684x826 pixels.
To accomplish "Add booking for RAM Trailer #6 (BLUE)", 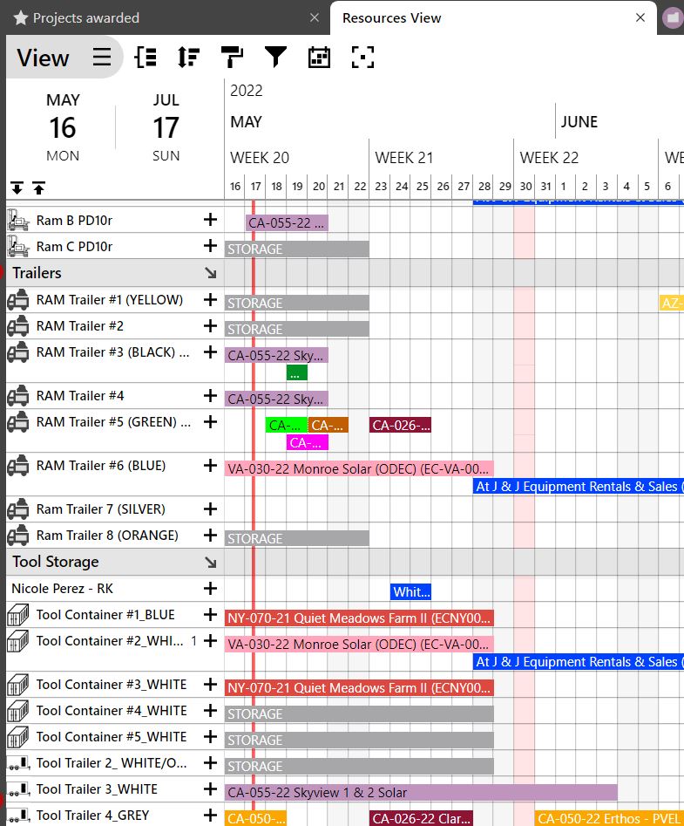I will pyautogui.click(x=210, y=466).
